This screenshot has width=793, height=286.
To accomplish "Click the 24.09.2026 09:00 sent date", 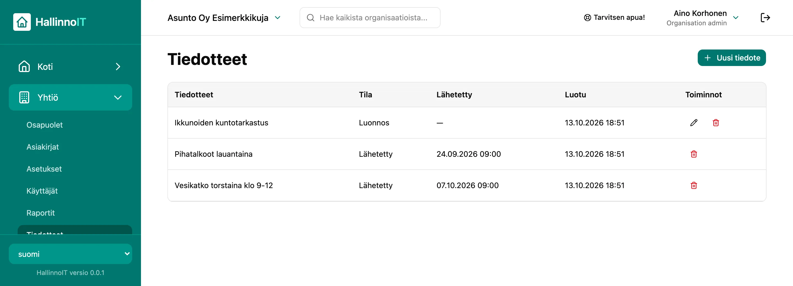I will click(x=469, y=154).
